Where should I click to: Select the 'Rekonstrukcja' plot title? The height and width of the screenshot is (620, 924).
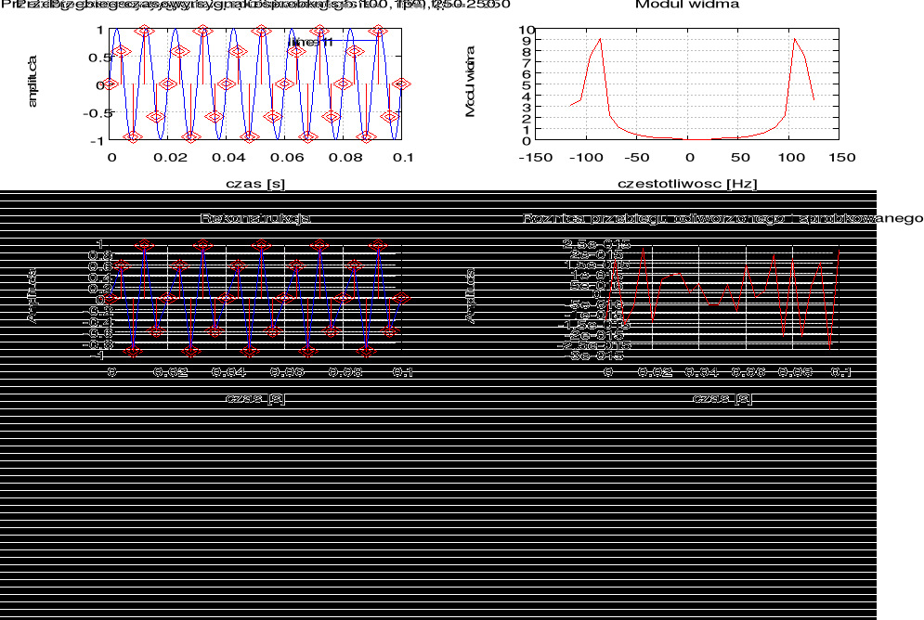tap(255, 219)
